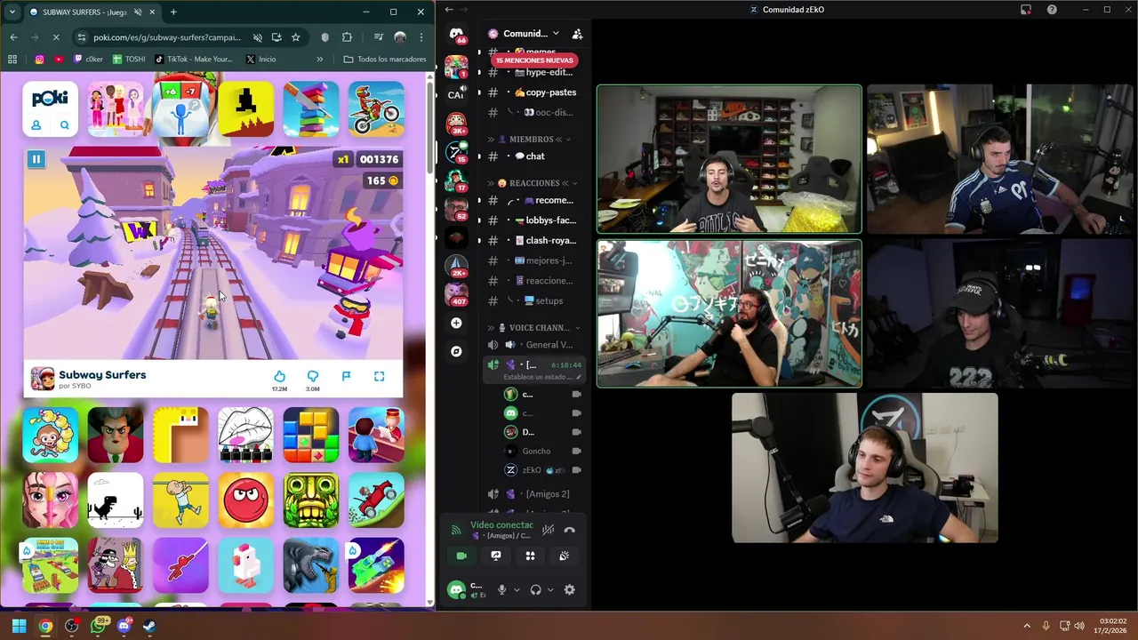
Task: Open the Discord soundboard icon
Action: click(564, 556)
